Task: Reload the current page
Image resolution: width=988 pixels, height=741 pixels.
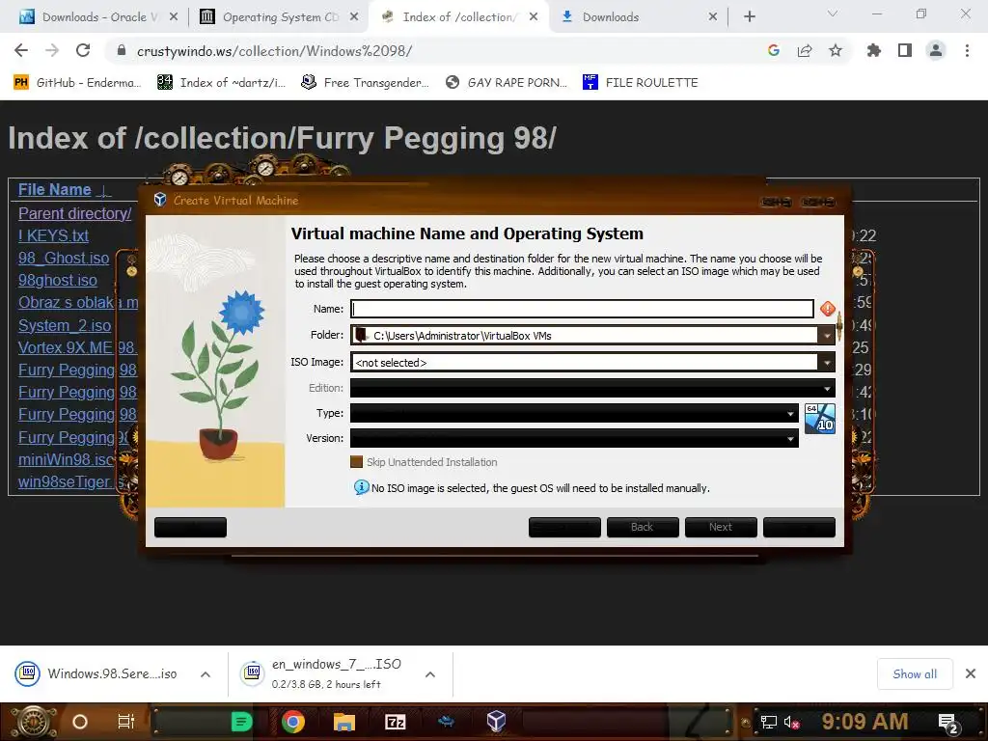Action: pos(83,51)
